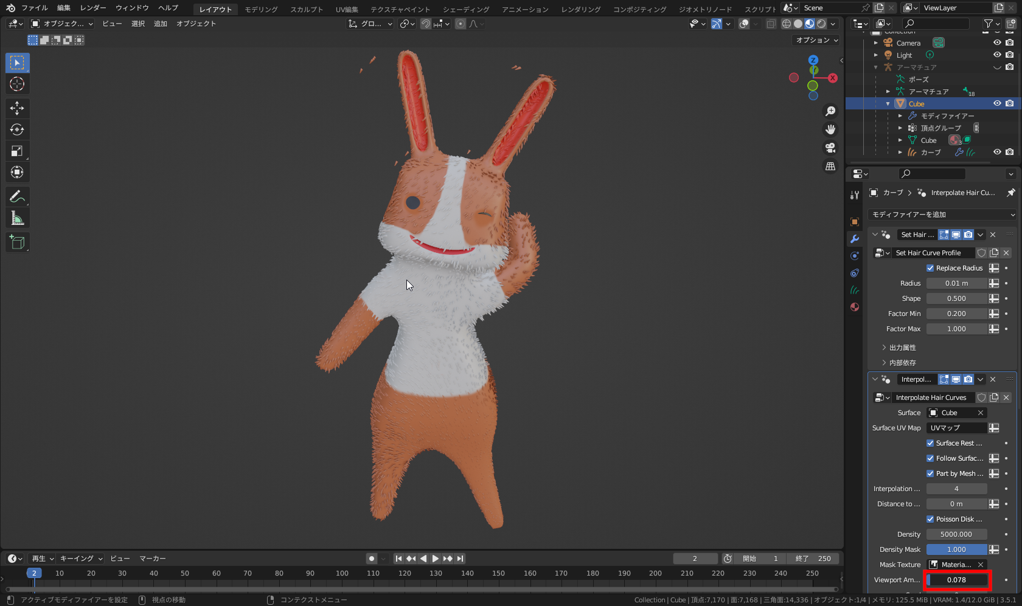The width and height of the screenshot is (1022, 606).
Task: Select the Annotate tool
Action: click(x=17, y=196)
